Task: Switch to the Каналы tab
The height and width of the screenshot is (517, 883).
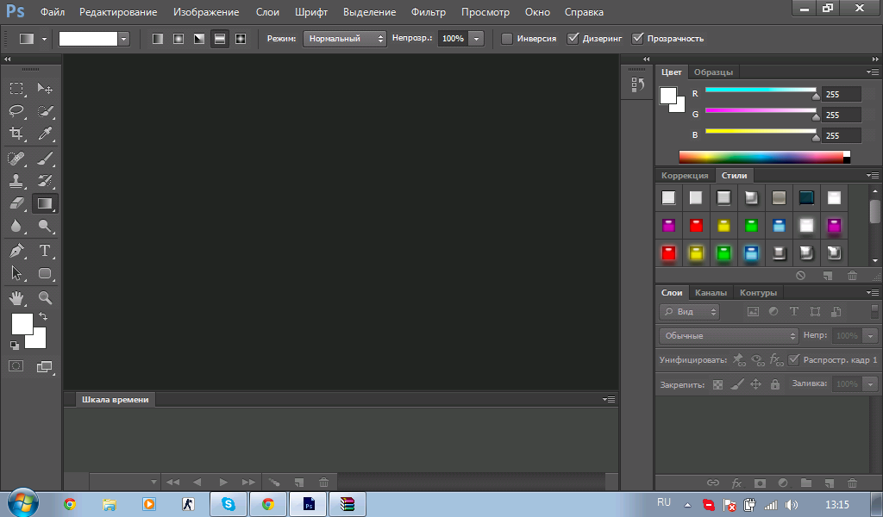Action: click(711, 293)
